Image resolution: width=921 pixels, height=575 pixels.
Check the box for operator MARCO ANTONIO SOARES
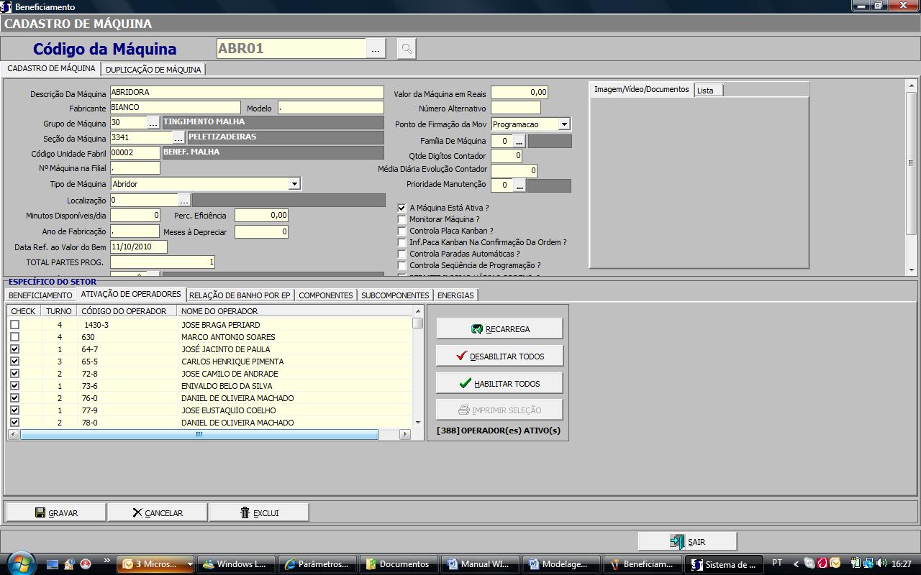14,337
